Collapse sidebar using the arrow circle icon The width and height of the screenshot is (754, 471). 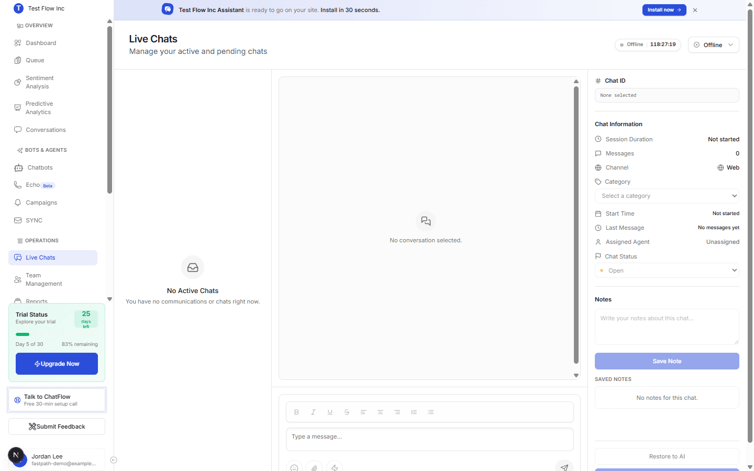coord(114,460)
